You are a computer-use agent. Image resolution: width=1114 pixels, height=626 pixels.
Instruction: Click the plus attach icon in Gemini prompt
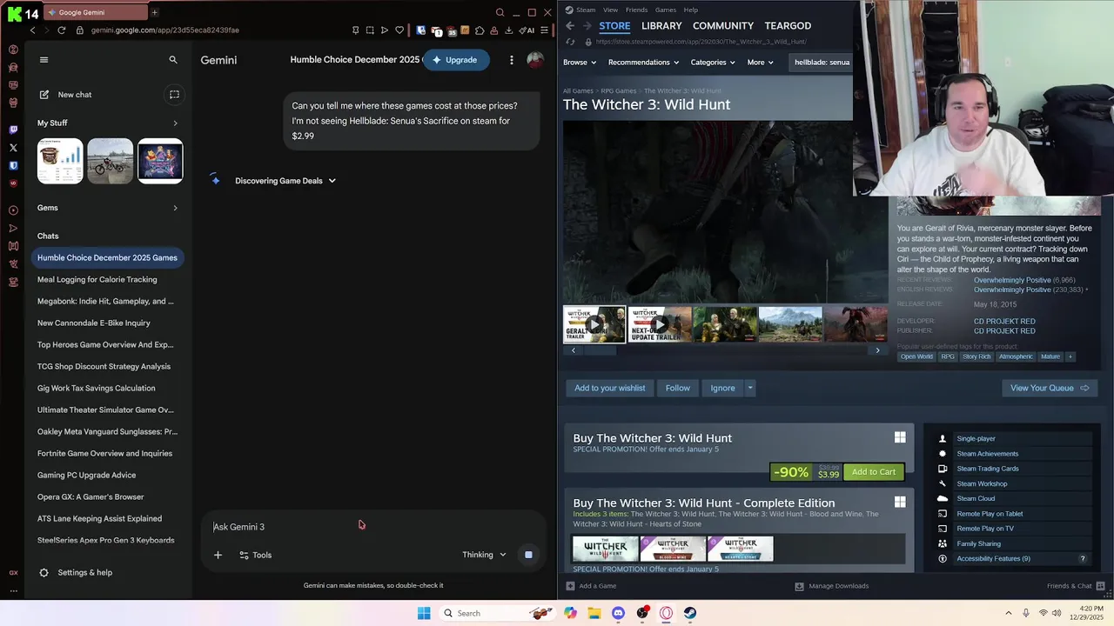click(218, 555)
